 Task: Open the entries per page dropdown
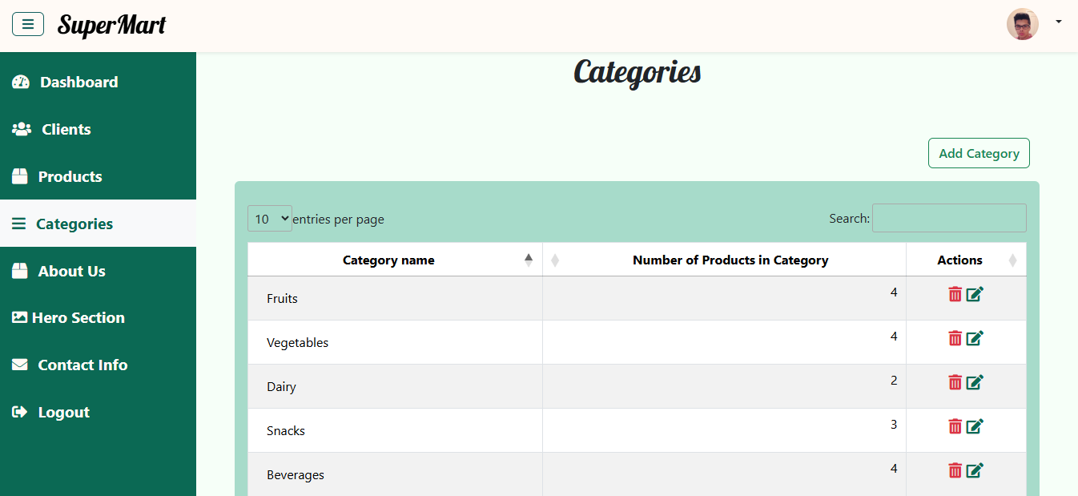tap(270, 219)
